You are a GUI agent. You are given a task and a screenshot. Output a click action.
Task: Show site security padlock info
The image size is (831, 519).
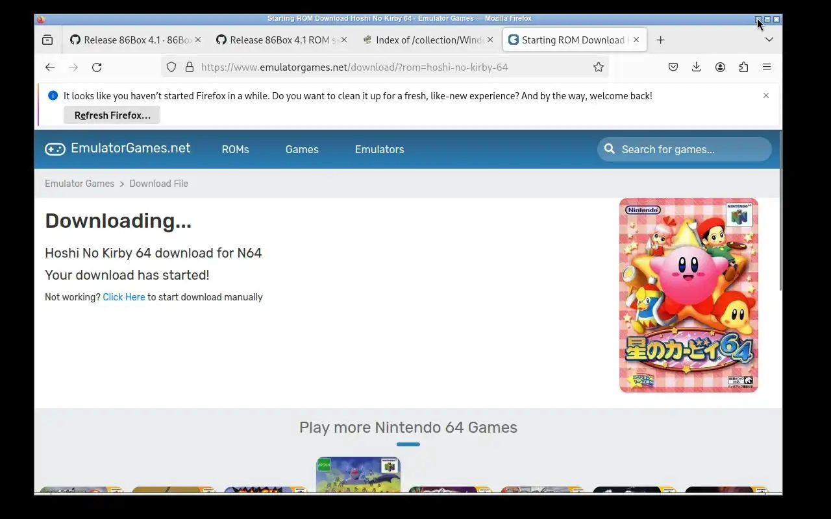click(190, 67)
